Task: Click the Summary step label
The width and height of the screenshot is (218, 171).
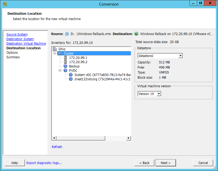Action: tap(13, 57)
